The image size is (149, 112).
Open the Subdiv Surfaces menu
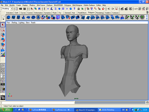pos(89,5)
